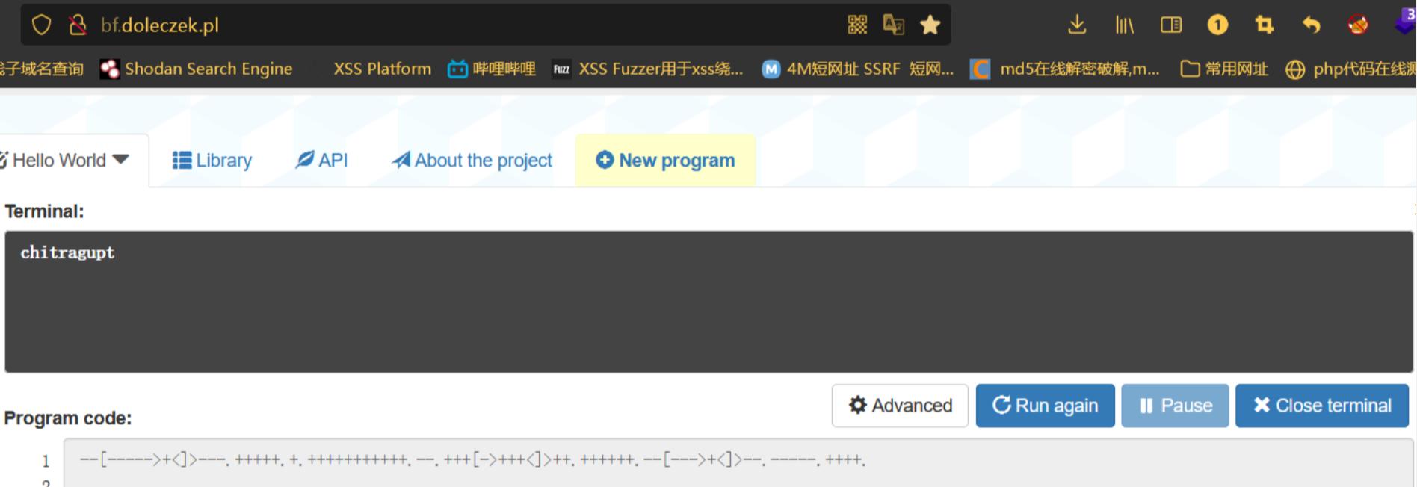Open the API tab

pyautogui.click(x=322, y=161)
